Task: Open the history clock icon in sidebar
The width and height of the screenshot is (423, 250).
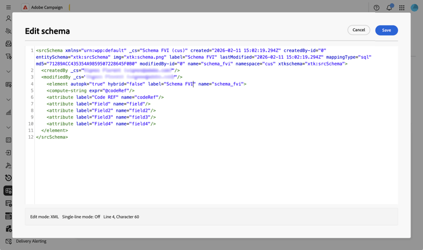Action: 8,178
